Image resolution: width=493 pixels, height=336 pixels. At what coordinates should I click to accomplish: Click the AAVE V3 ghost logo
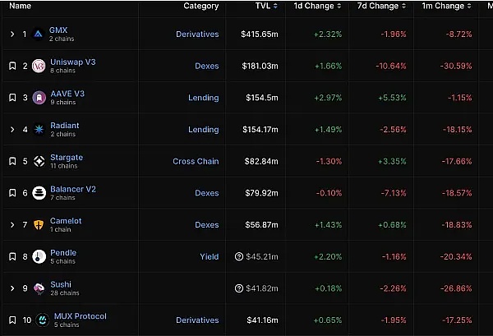38,98
